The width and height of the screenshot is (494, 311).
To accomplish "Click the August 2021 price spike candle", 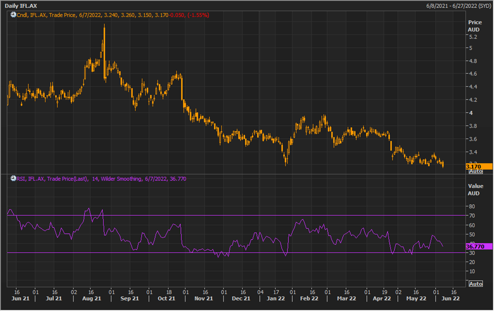I will pyautogui.click(x=104, y=38).
